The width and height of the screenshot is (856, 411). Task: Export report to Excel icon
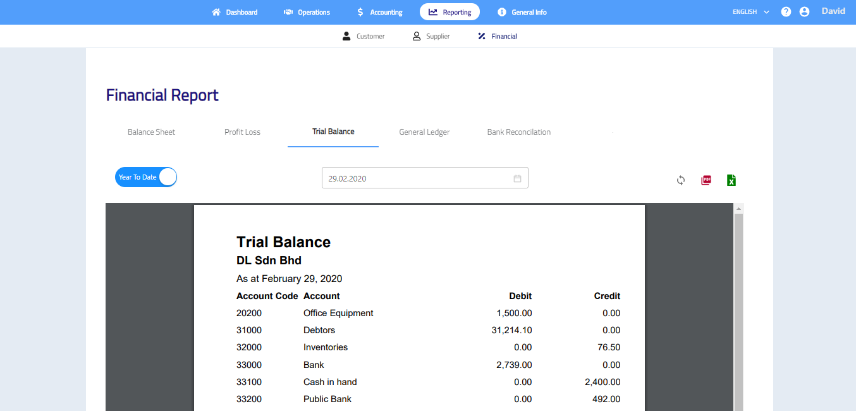click(731, 180)
